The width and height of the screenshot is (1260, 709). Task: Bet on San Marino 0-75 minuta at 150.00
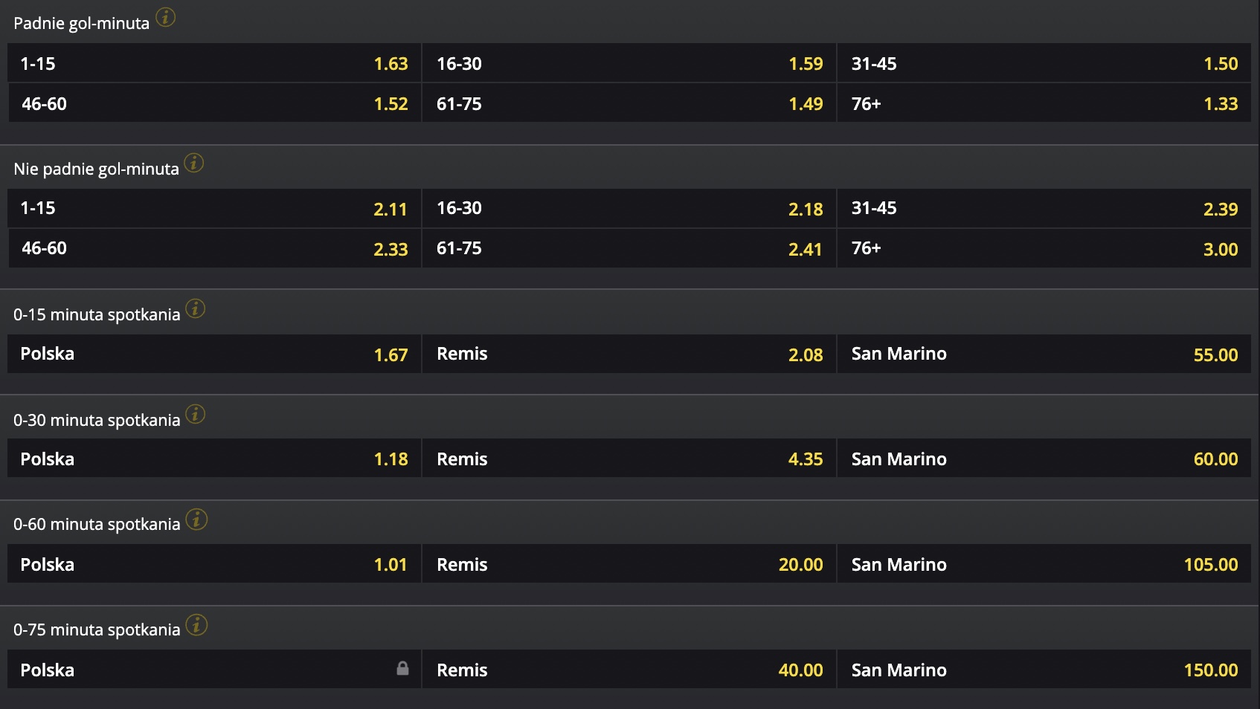[1044, 670]
